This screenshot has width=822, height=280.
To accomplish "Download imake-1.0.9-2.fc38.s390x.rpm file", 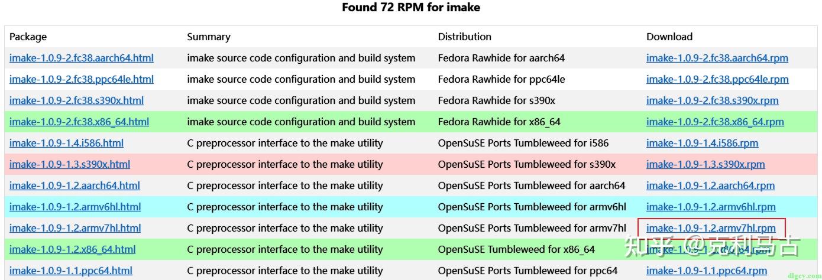I will point(712,100).
